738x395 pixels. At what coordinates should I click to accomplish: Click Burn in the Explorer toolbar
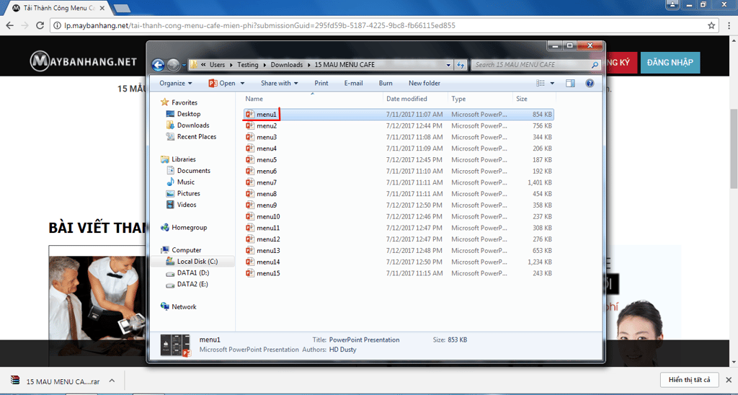click(x=386, y=84)
